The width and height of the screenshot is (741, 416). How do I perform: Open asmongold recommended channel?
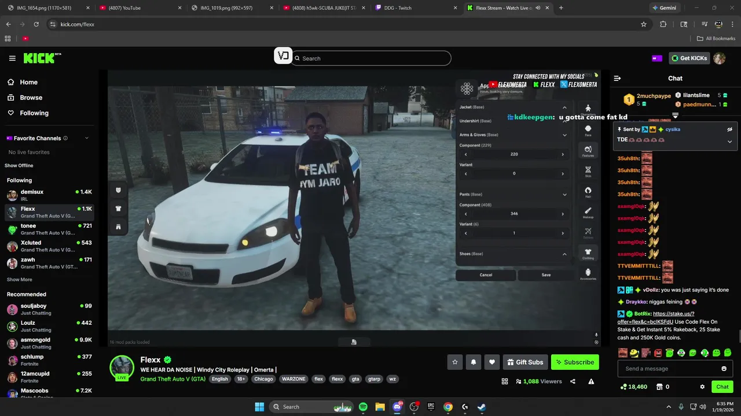pyautogui.click(x=49, y=343)
